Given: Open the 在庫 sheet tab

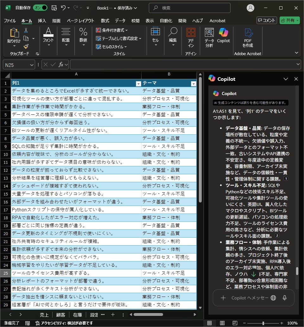Looking at the screenshot, I should point(78,315).
